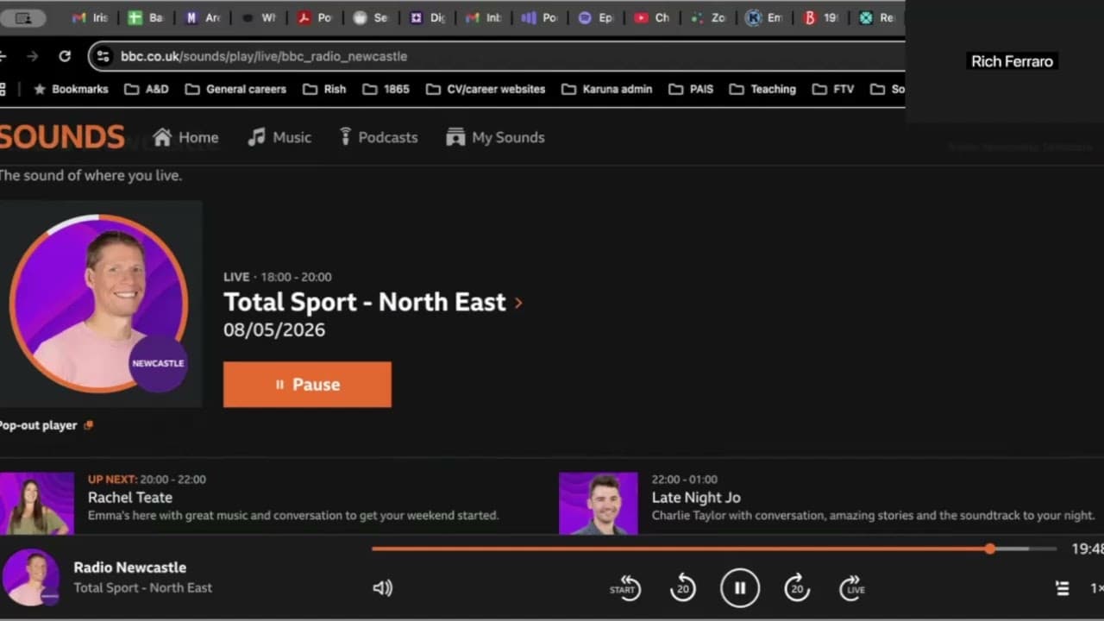Open the A&D bookmarks folder
Image resolution: width=1104 pixels, height=621 pixels.
[146, 89]
